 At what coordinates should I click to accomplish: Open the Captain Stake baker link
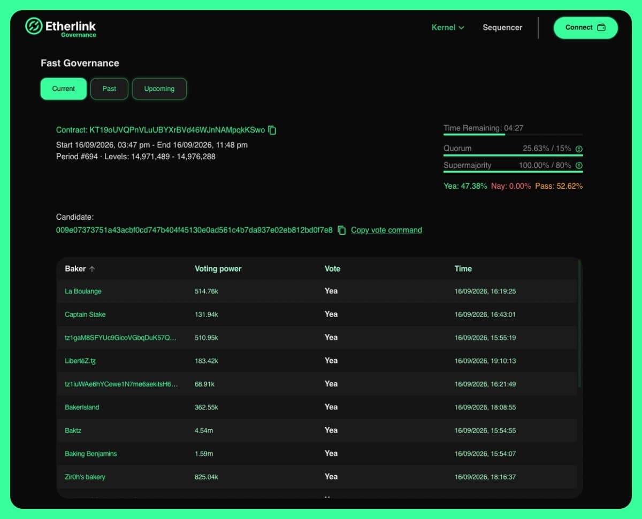(85, 314)
